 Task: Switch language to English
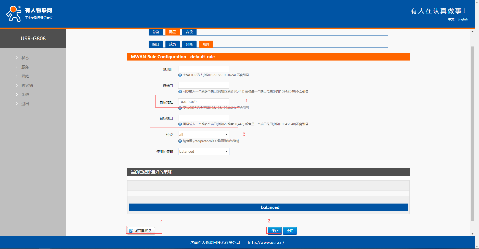(463, 19)
